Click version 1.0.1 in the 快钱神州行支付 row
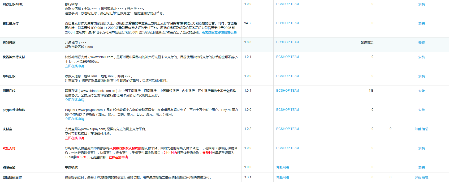The image size is (449, 182). [x=248, y=57]
